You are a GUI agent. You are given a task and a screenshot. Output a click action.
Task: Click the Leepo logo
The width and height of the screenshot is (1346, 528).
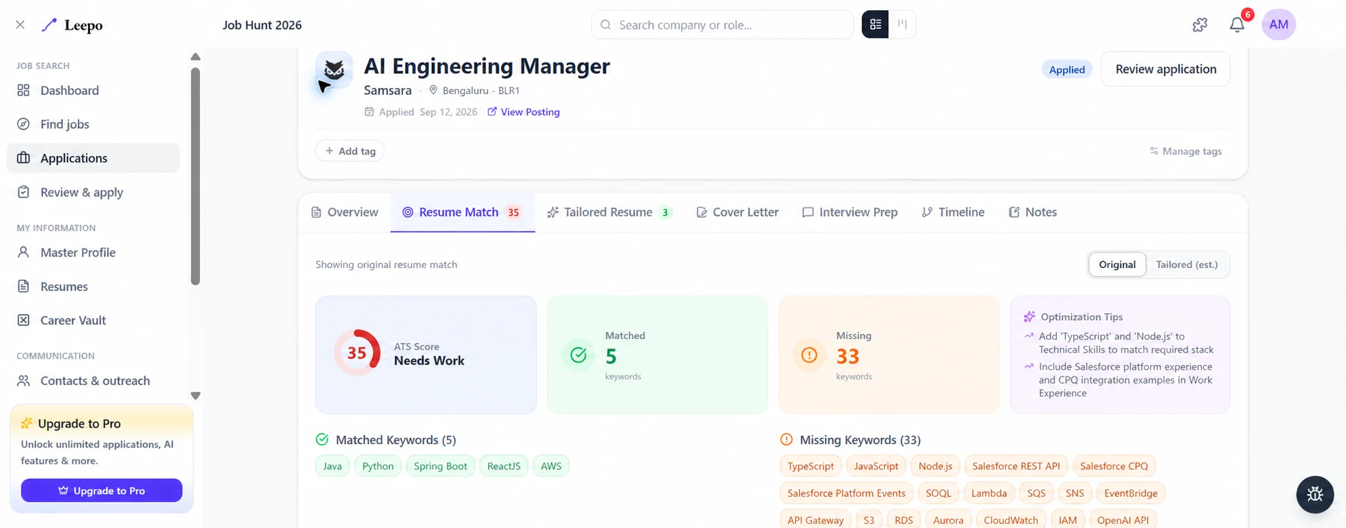(x=72, y=25)
